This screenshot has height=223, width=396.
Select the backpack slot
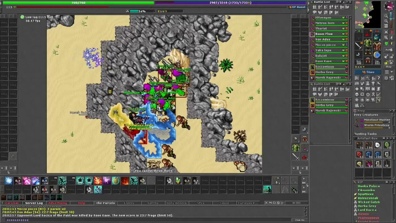377,37
